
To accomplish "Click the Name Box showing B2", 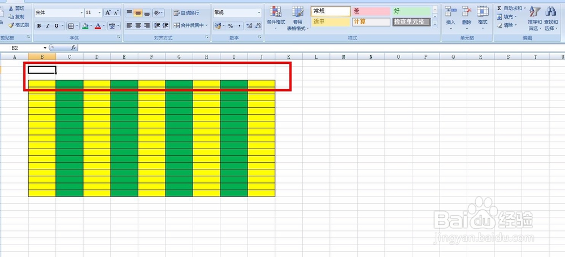I will pyautogui.click(x=24, y=47).
